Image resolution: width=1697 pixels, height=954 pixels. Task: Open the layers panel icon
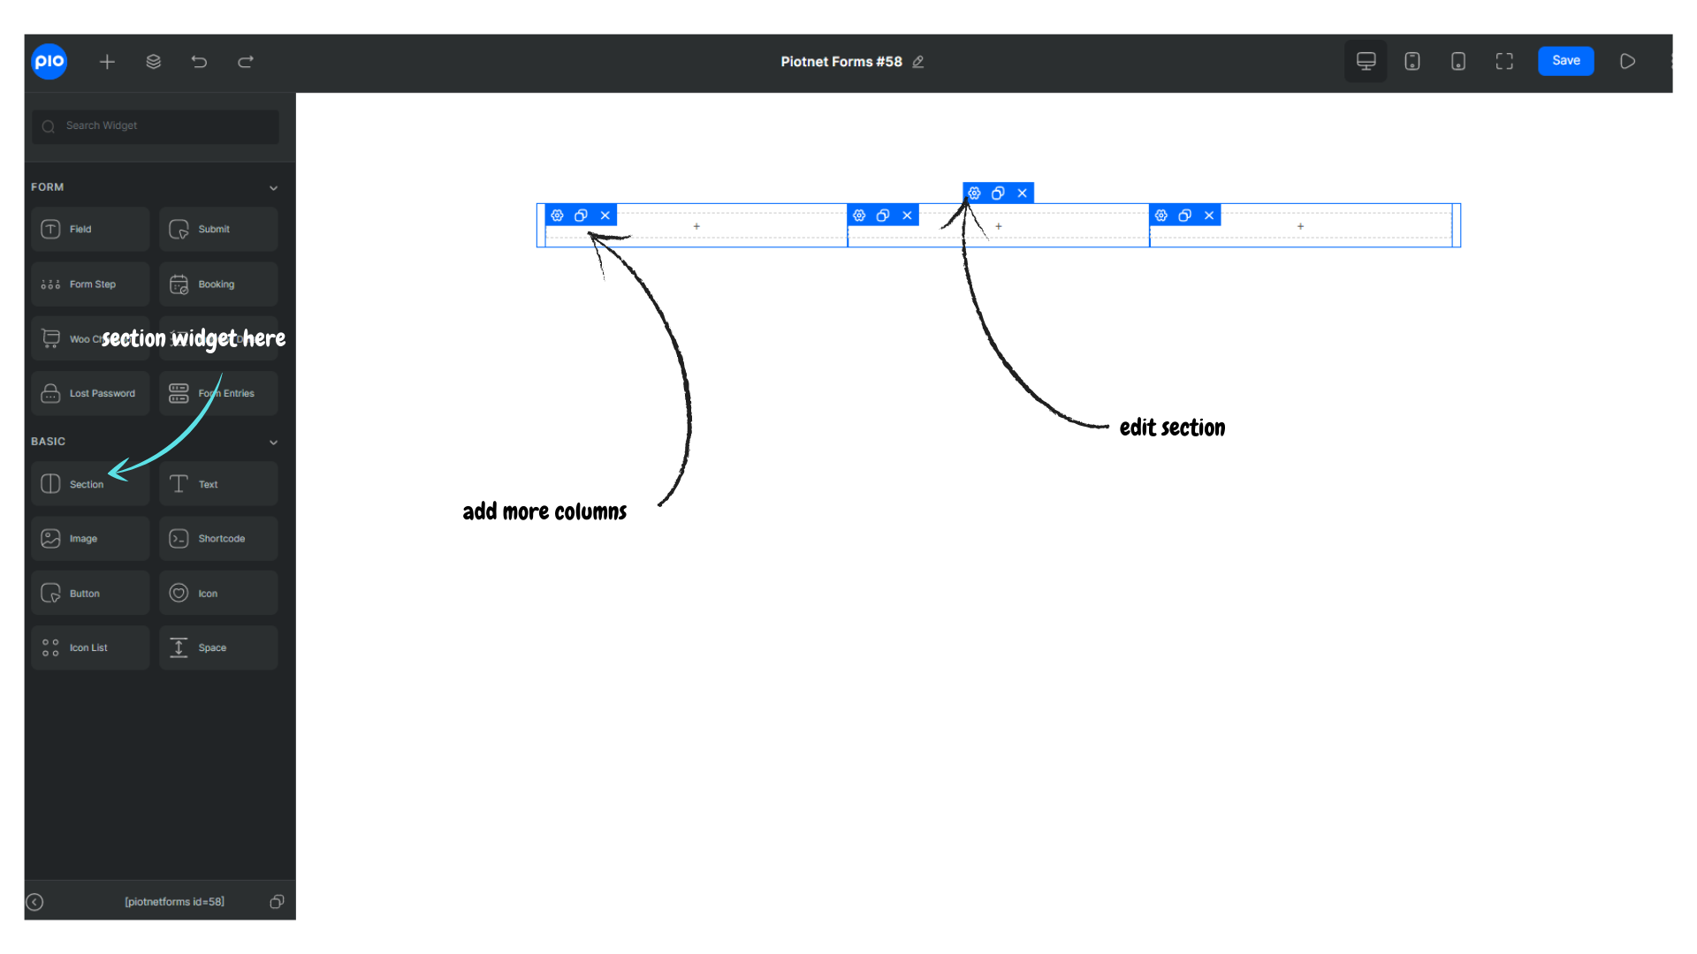[153, 61]
